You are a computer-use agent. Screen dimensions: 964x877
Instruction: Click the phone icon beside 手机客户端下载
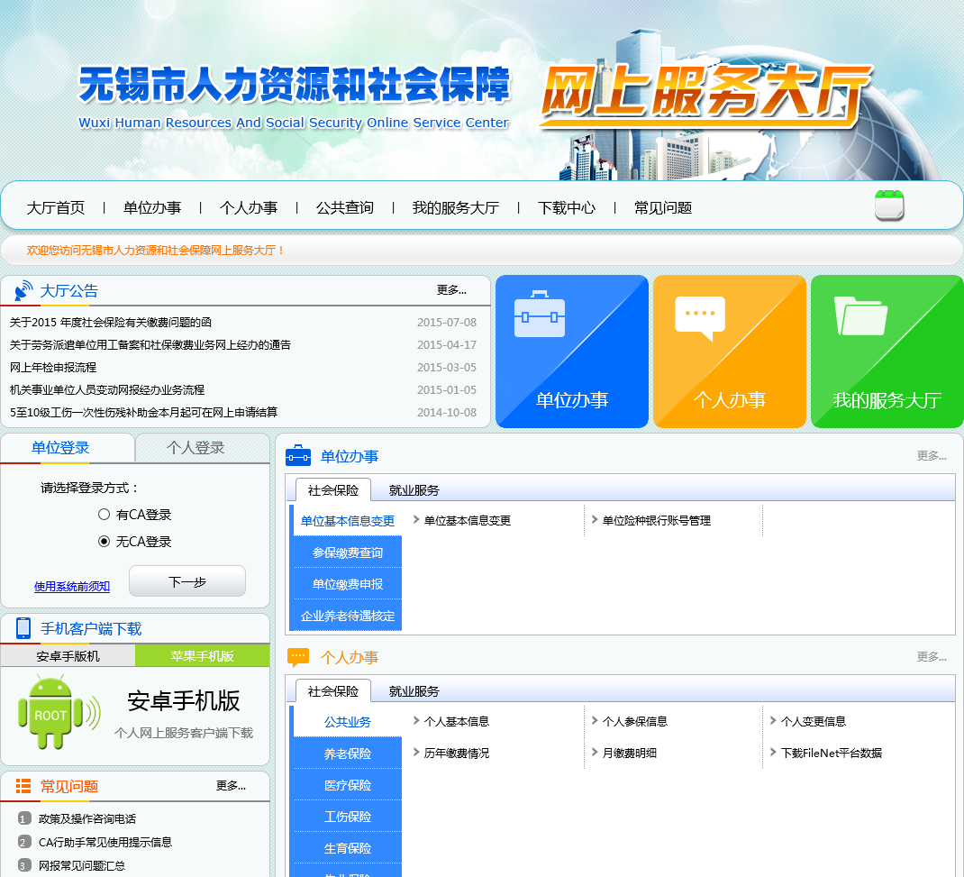(x=23, y=628)
